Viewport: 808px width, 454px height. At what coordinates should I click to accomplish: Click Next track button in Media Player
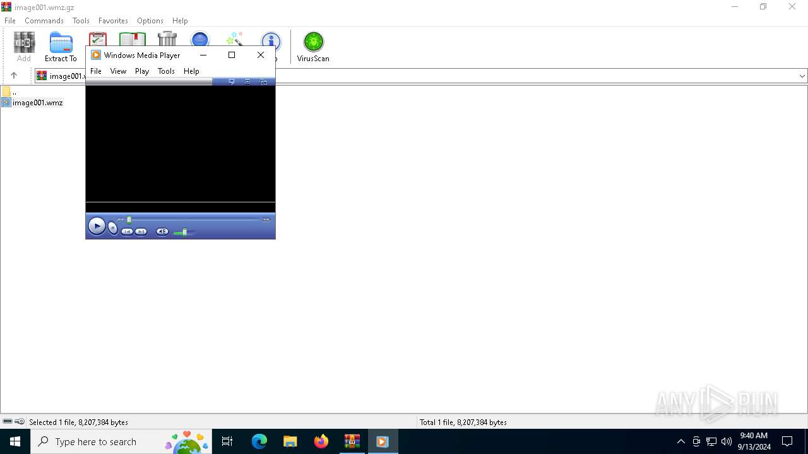click(x=141, y=232)
